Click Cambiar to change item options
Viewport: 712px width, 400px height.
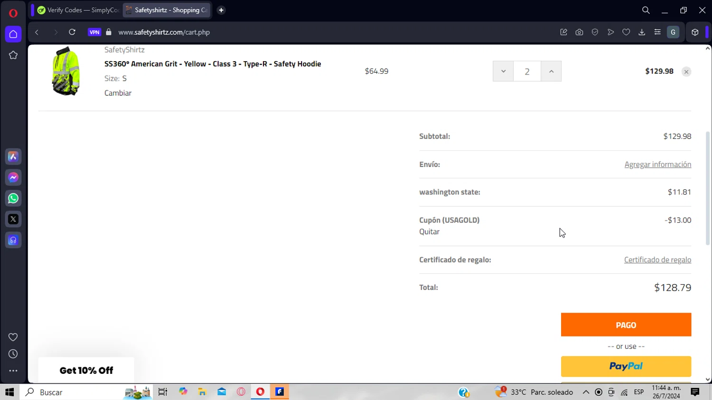(x=118, y=93)
